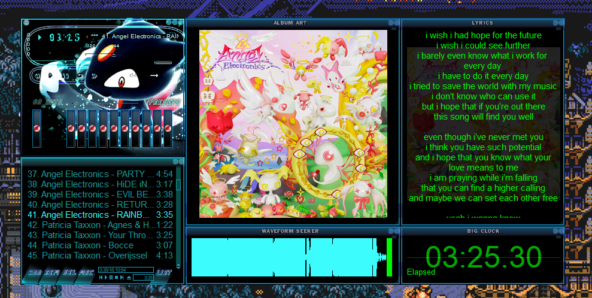592x298 pixels.
Task: Click the Elapsed label in Big Clock
Action: (x=421, y=272)
